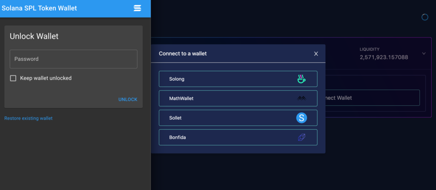
Task: Expand the Liquidity panel chevron
Action: click(x=424, y=53)
